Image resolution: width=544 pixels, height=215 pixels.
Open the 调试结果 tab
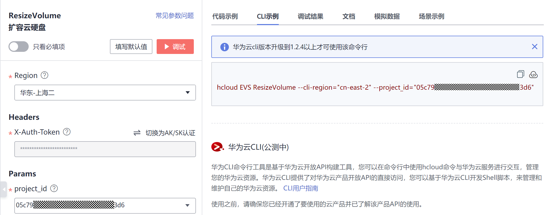(x=310, y=16)
